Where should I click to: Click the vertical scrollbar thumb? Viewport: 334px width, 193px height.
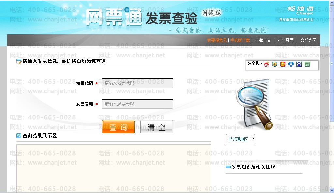click(x=332, y=64)
